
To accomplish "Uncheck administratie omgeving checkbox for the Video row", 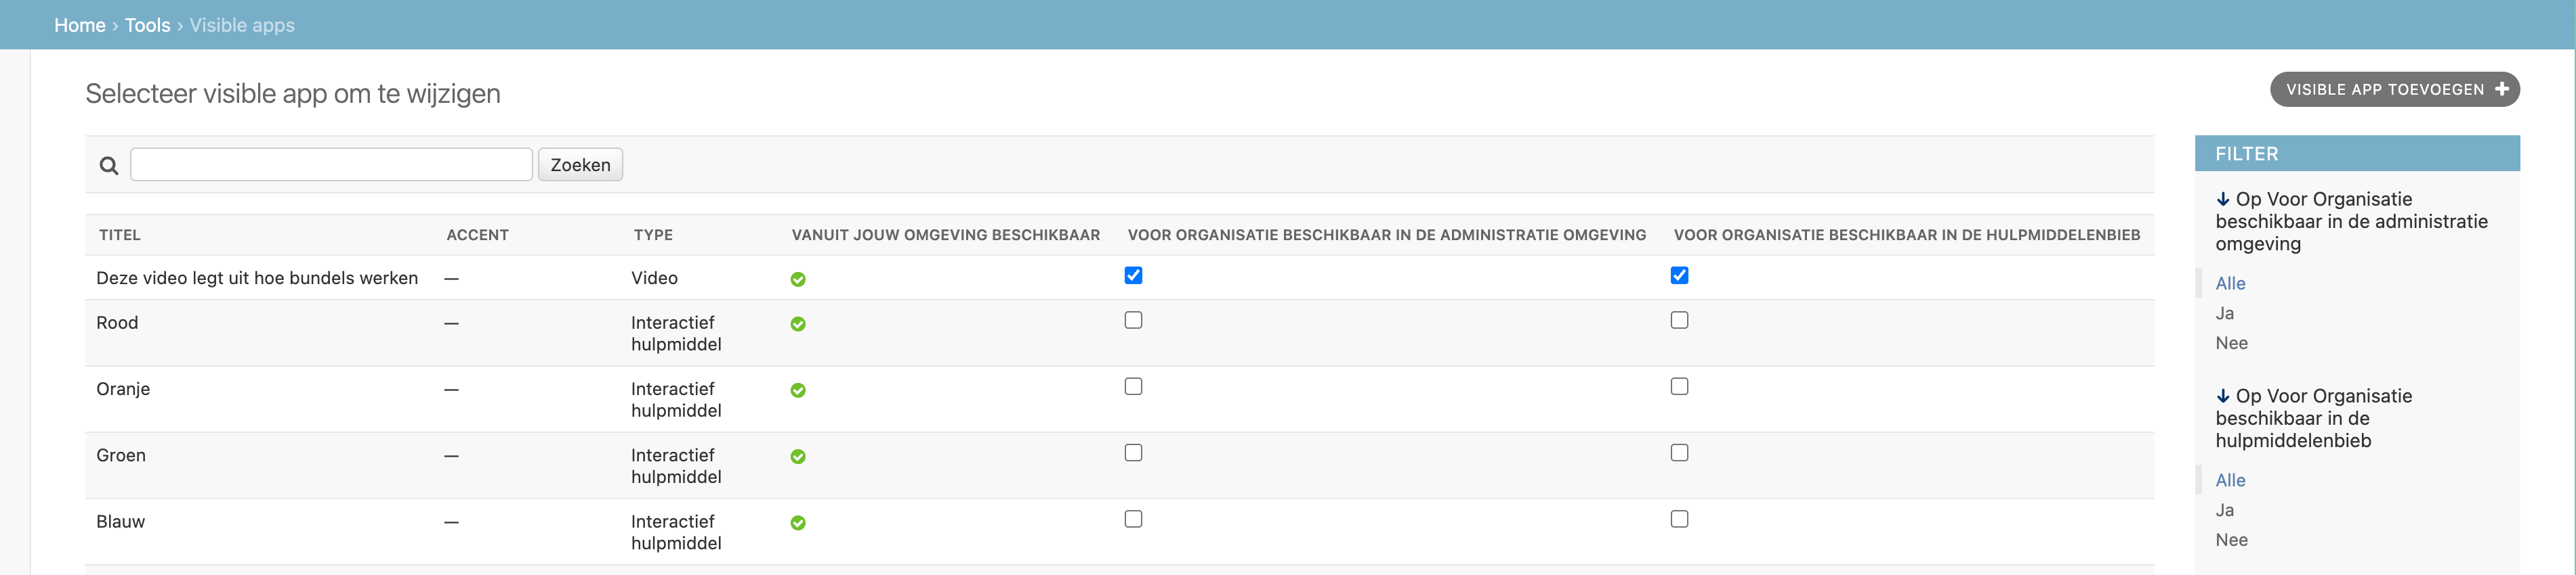I will (1133, 275).
